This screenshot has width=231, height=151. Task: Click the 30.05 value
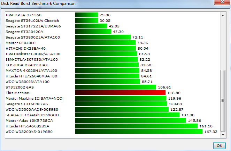(x=105, y=21)
